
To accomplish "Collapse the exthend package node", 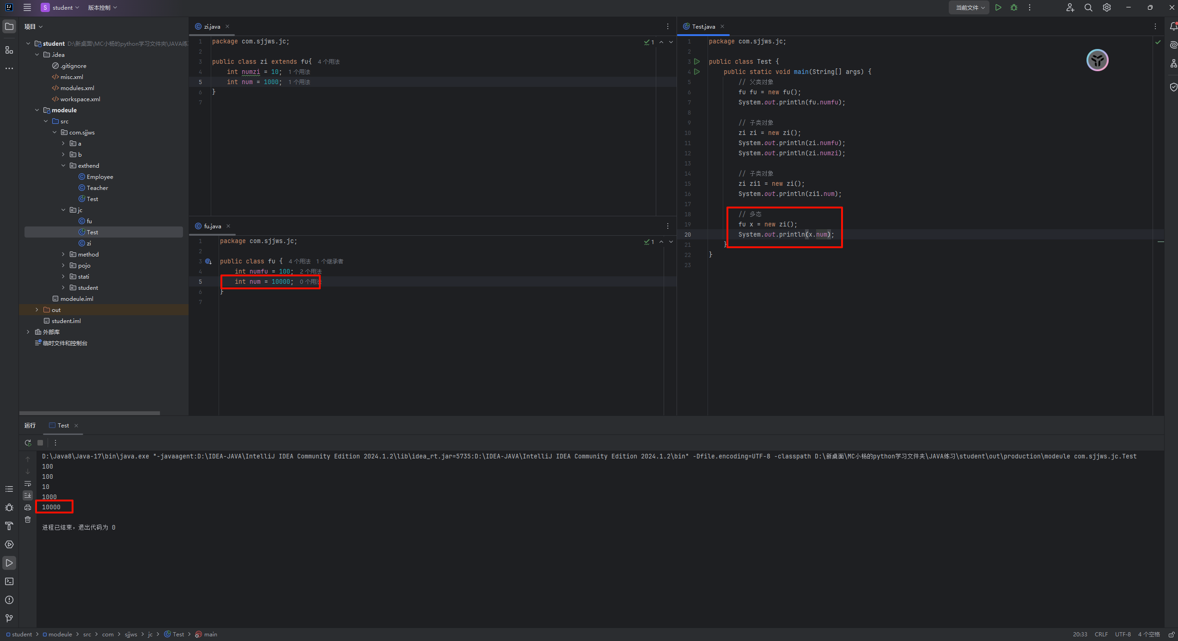I will coord(63,165).
